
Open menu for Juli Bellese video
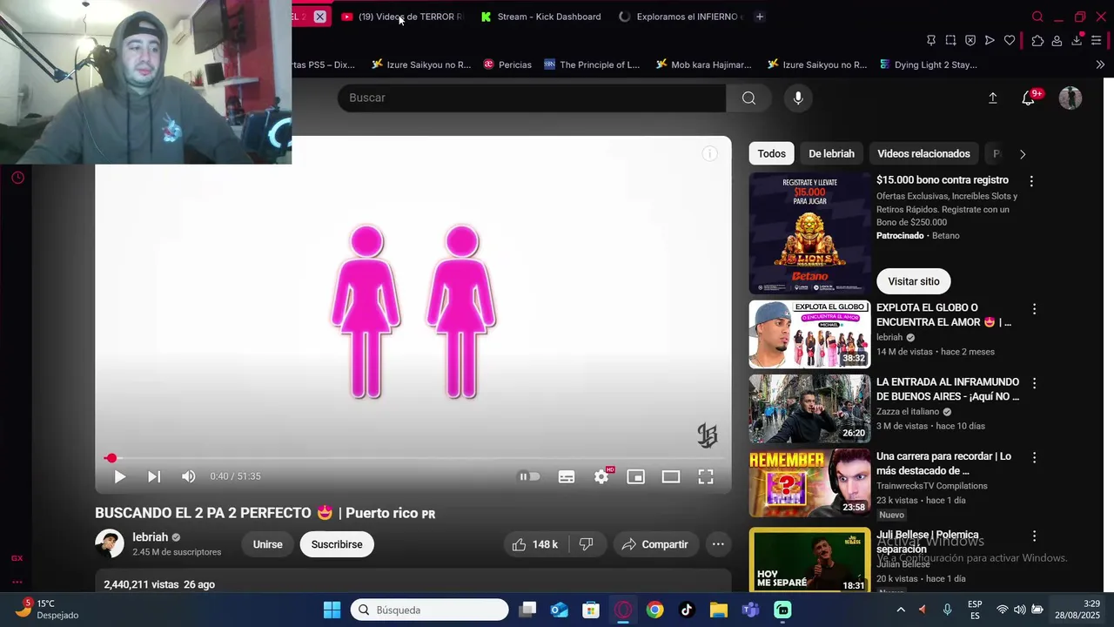1034,536
